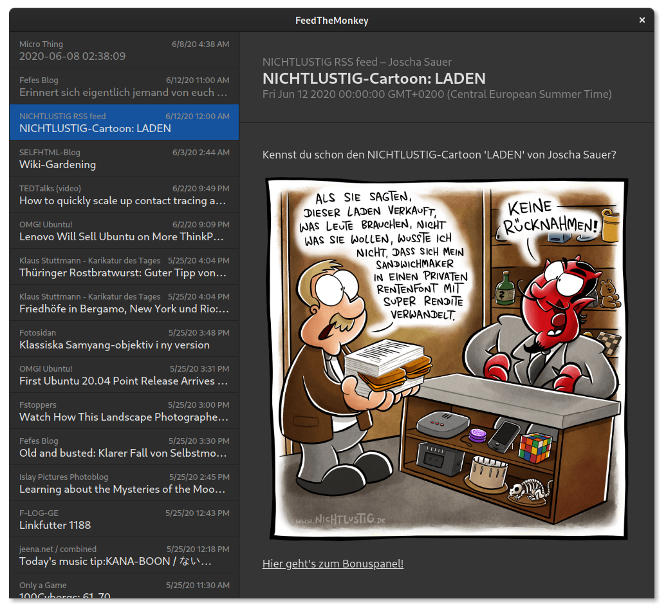
Task: Open 'Old and busted: Klarer Fall von Selbstmo…'
Action: [x=124, y=447]
